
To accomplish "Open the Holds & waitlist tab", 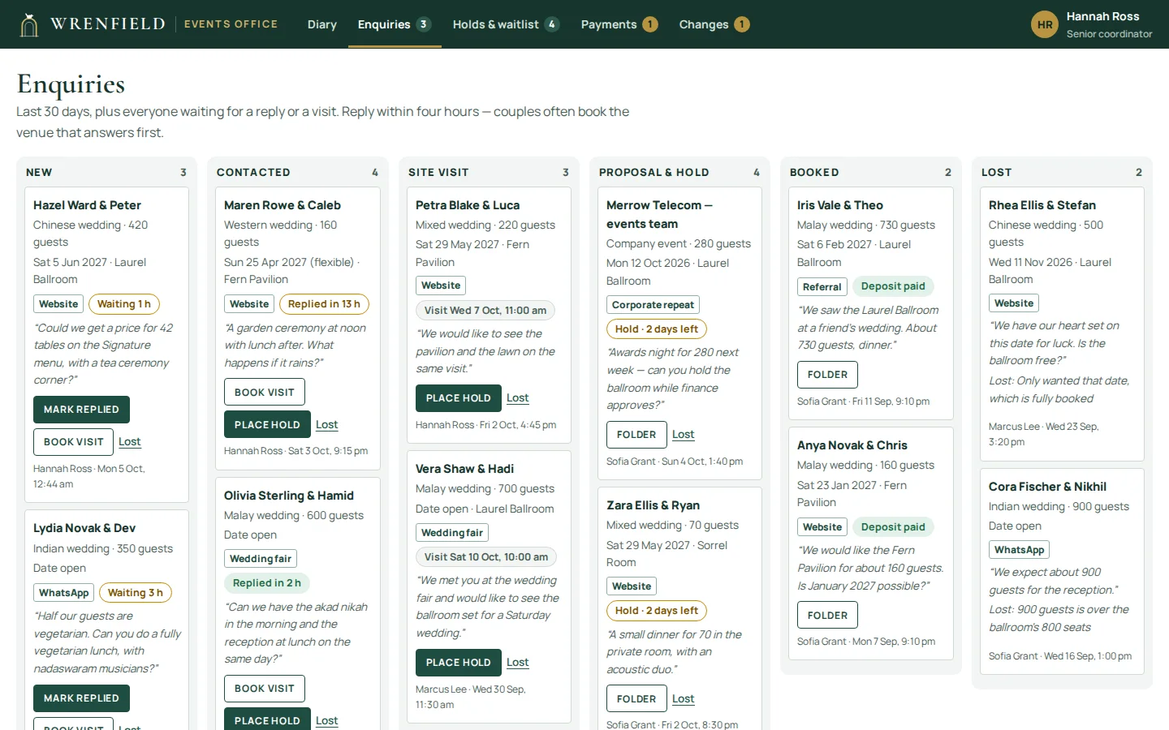I will point(506,24).
